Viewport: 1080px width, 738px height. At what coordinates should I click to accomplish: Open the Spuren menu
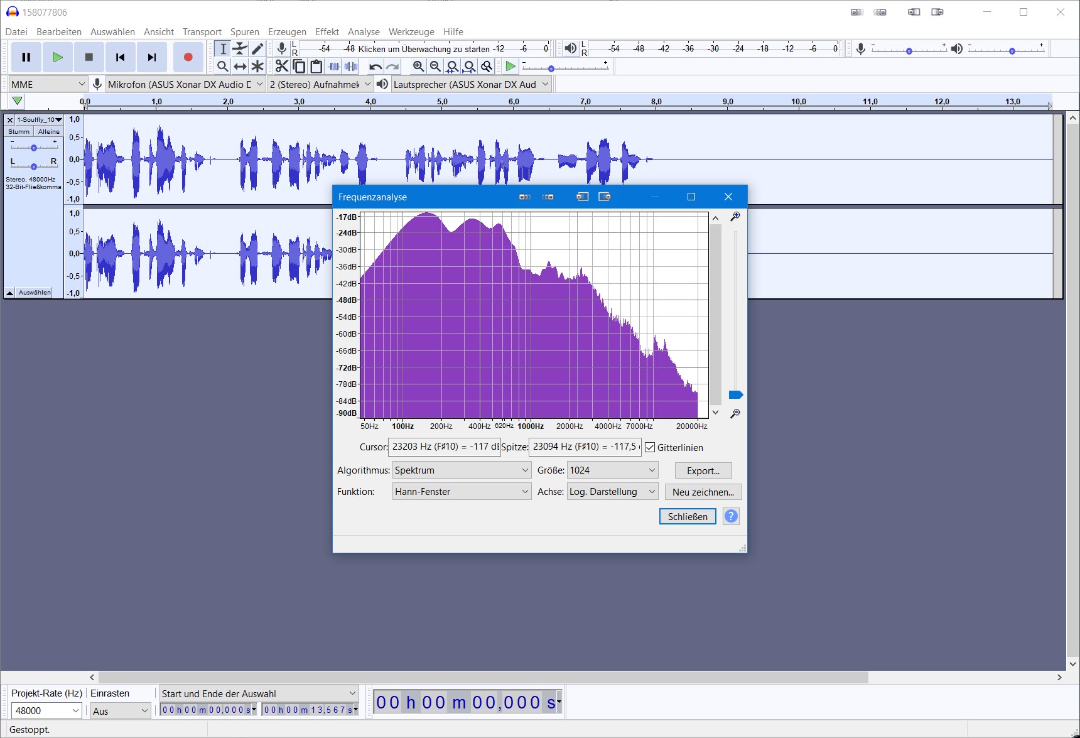(245, 32)
